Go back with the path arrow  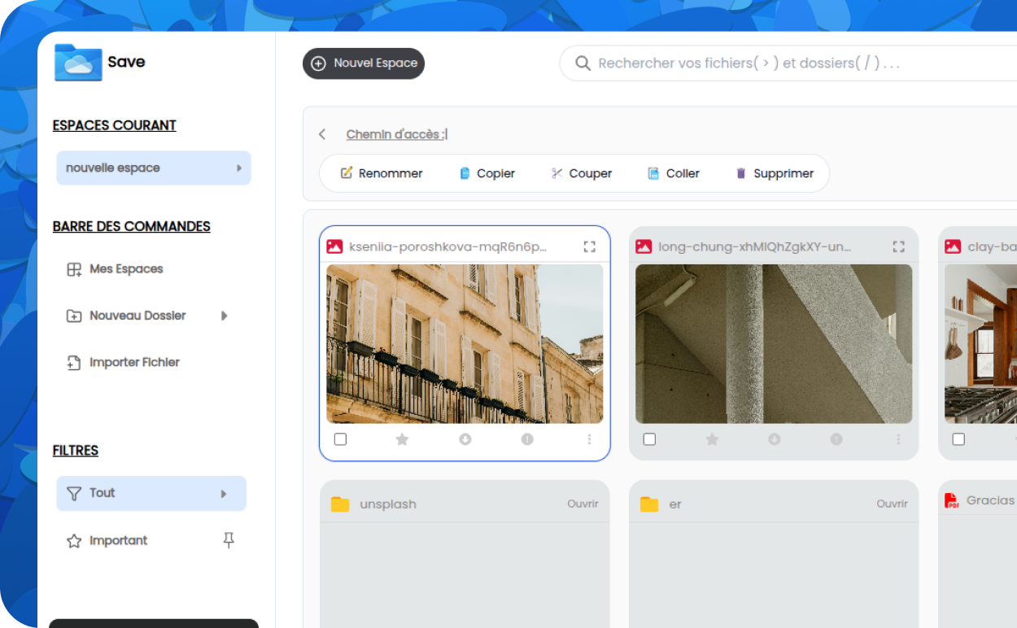322,134
